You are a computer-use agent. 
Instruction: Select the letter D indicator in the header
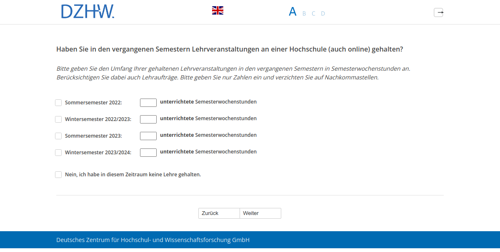(323, 13)
